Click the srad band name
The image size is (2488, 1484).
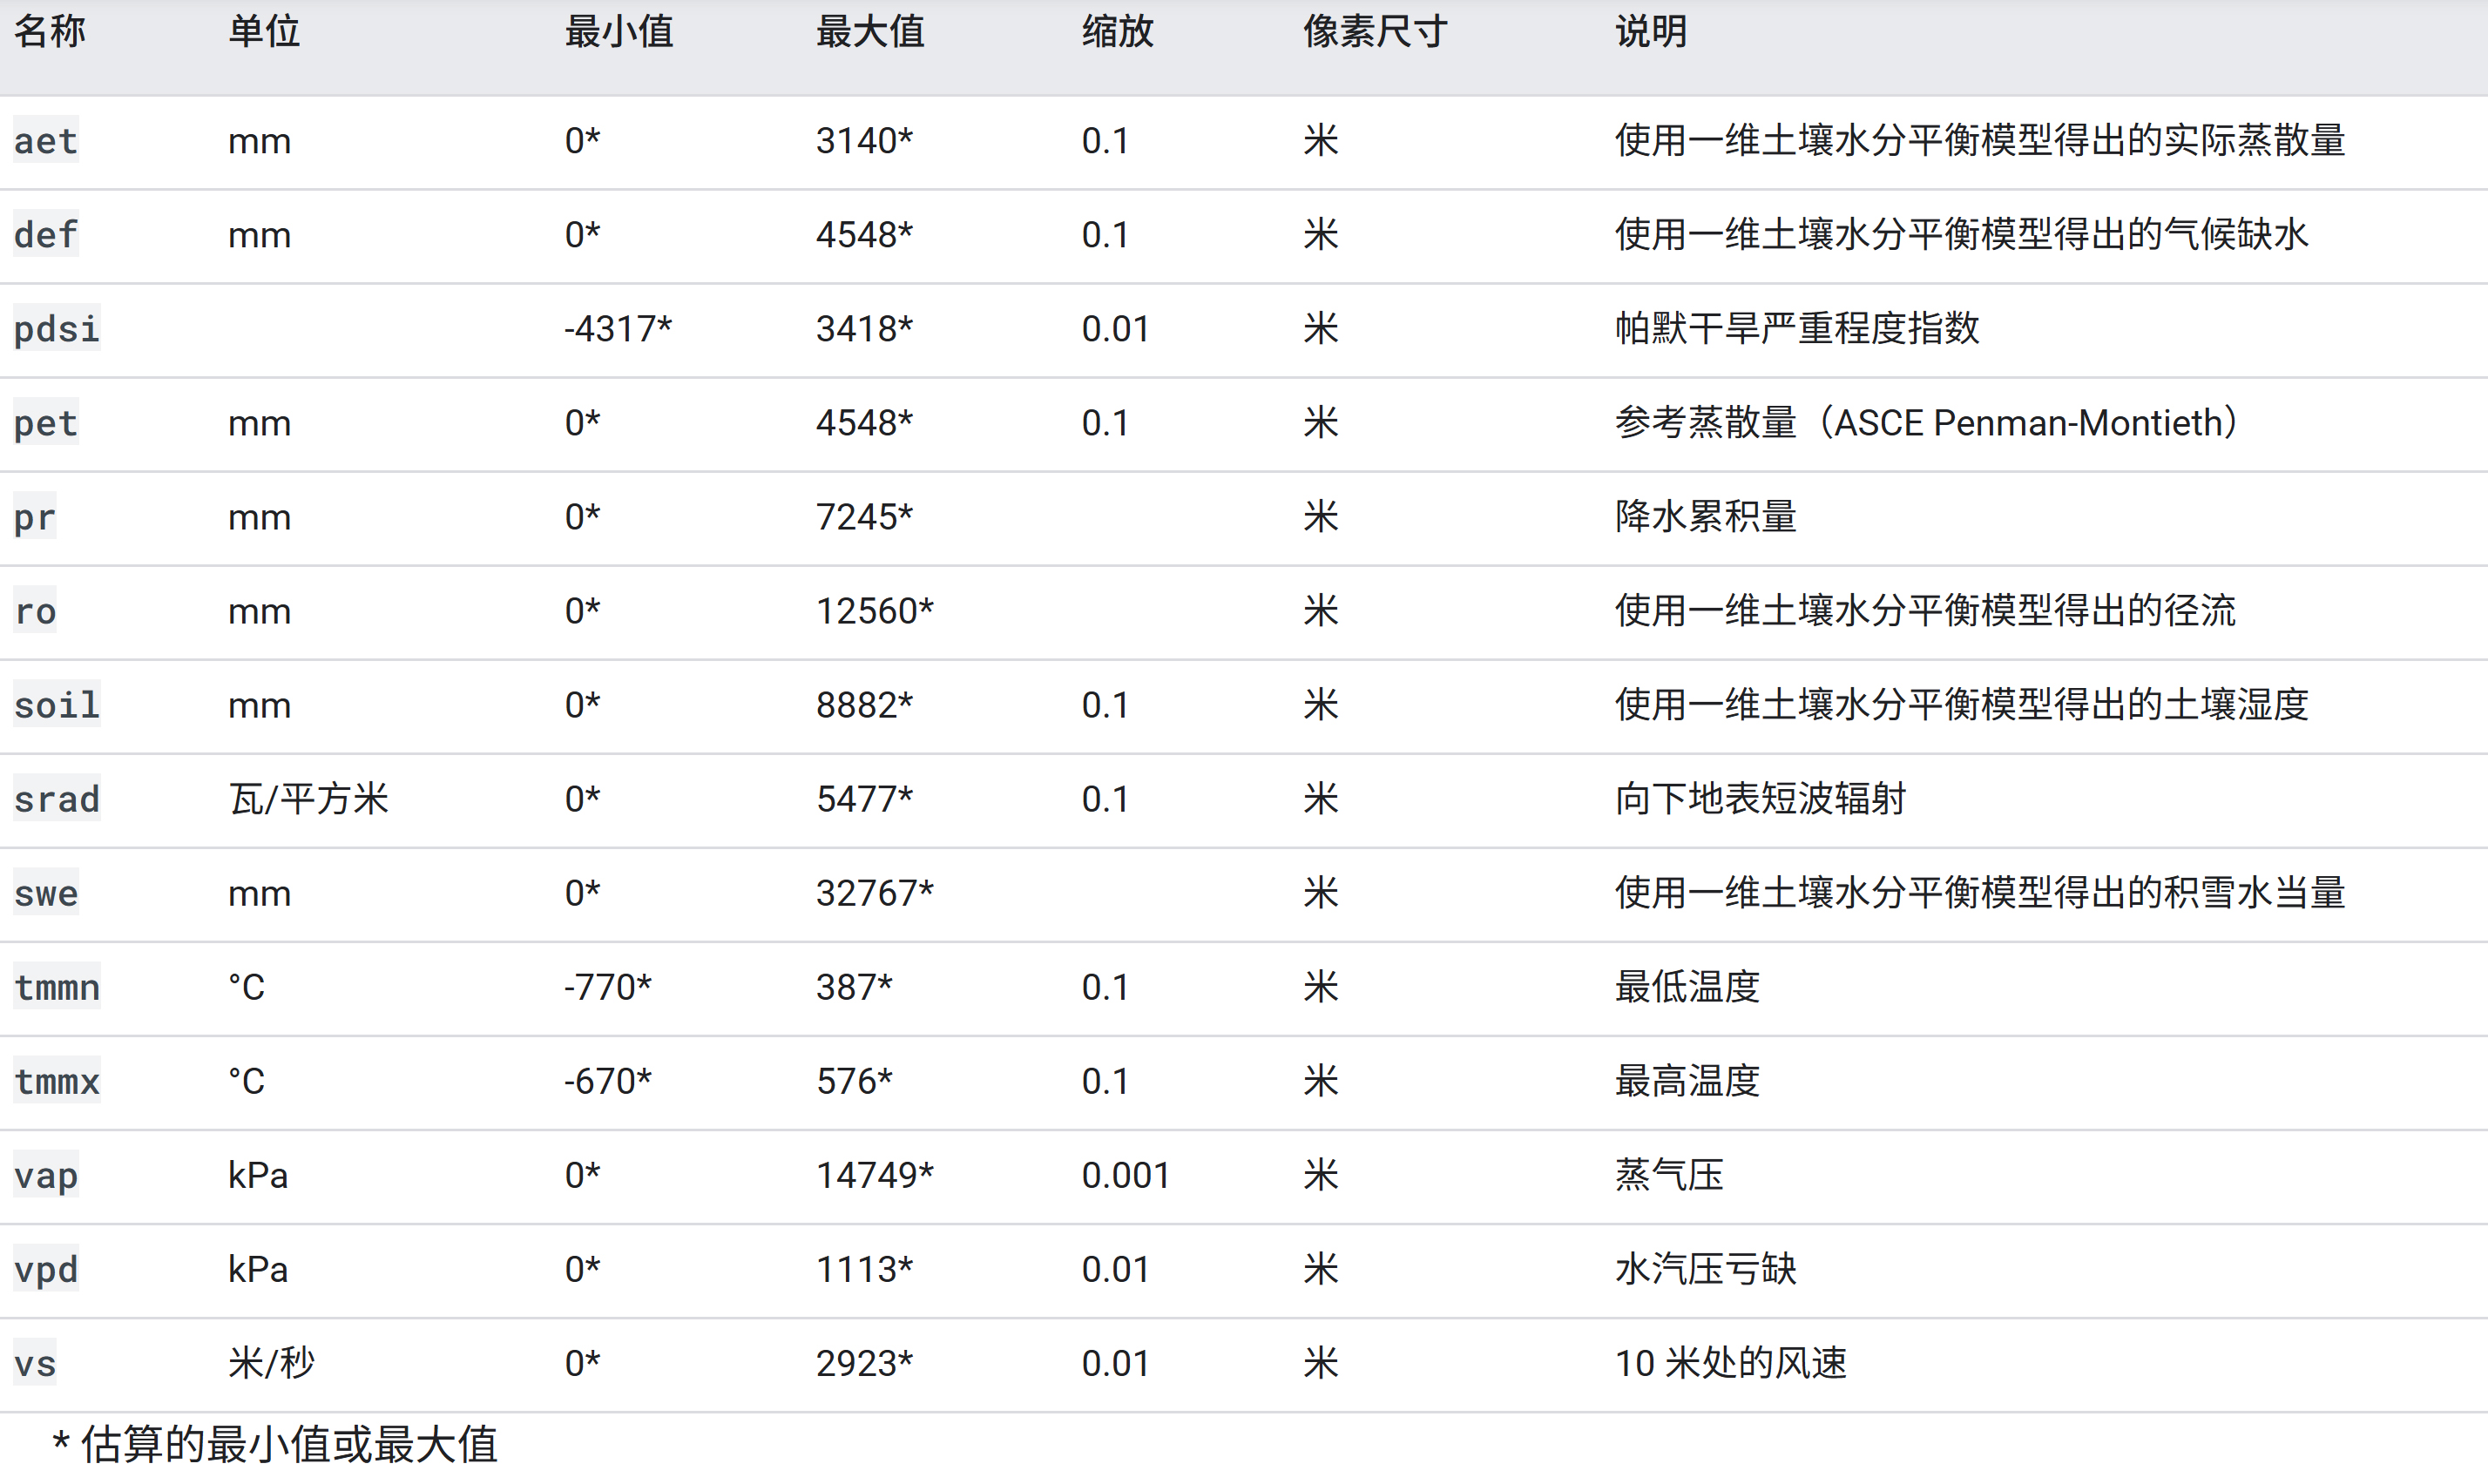[57, 799]
